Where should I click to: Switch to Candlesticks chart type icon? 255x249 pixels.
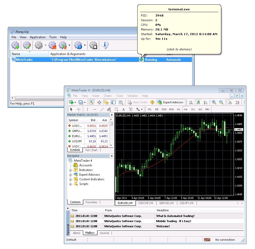[198, 102]
